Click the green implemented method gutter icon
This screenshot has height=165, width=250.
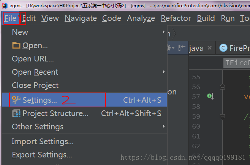tap(210, 96)
